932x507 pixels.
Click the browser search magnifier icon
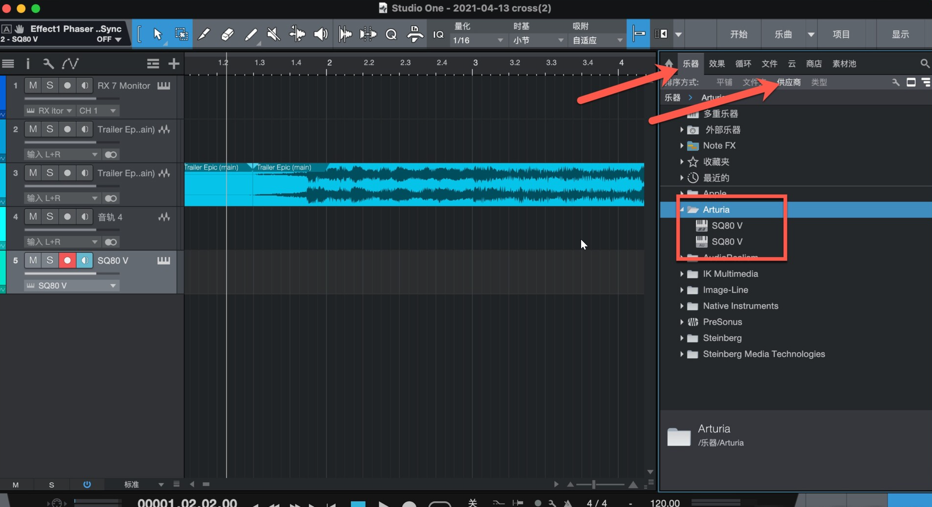pos(924,64)
